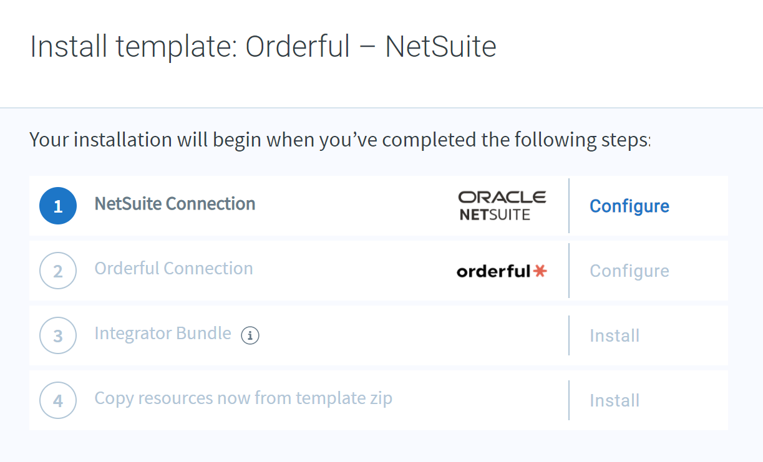Select the step 4 number circle
The width and height of the screenshot is (763, 462).
[x=58, y=400]
